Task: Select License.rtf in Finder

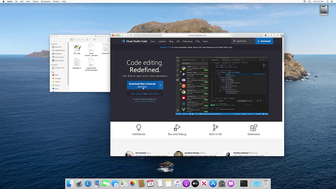Action: pos(106,49)
